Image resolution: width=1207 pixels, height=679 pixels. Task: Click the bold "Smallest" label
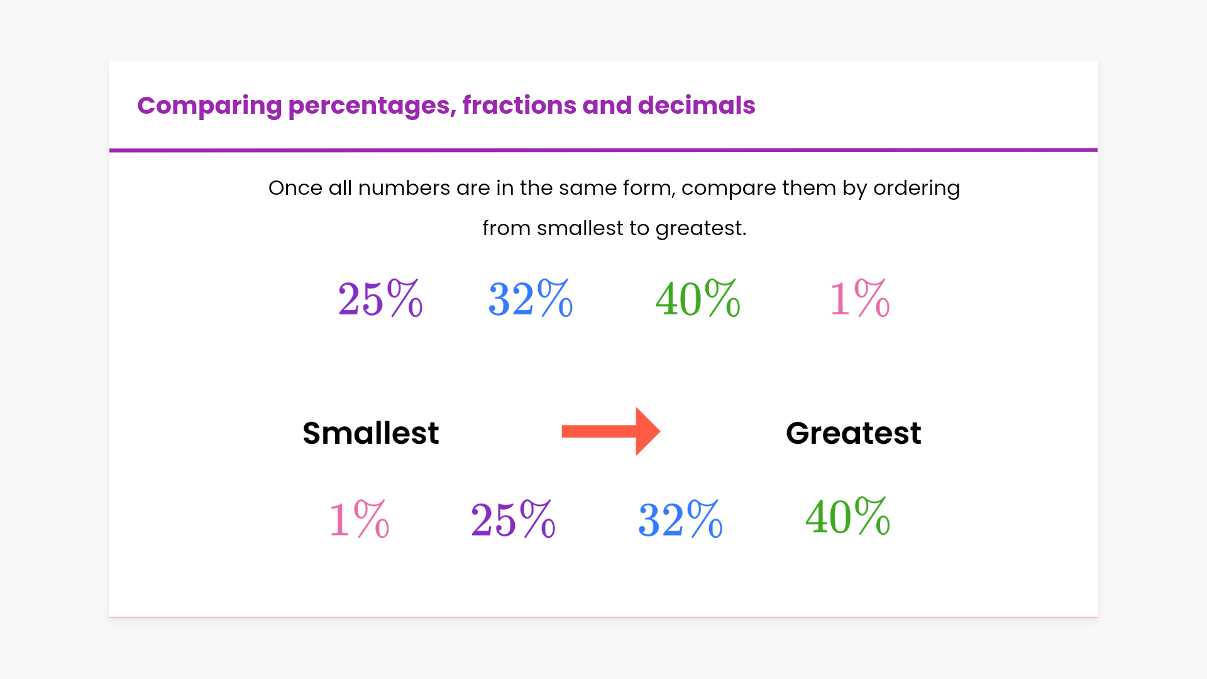[x=370, y=433]
